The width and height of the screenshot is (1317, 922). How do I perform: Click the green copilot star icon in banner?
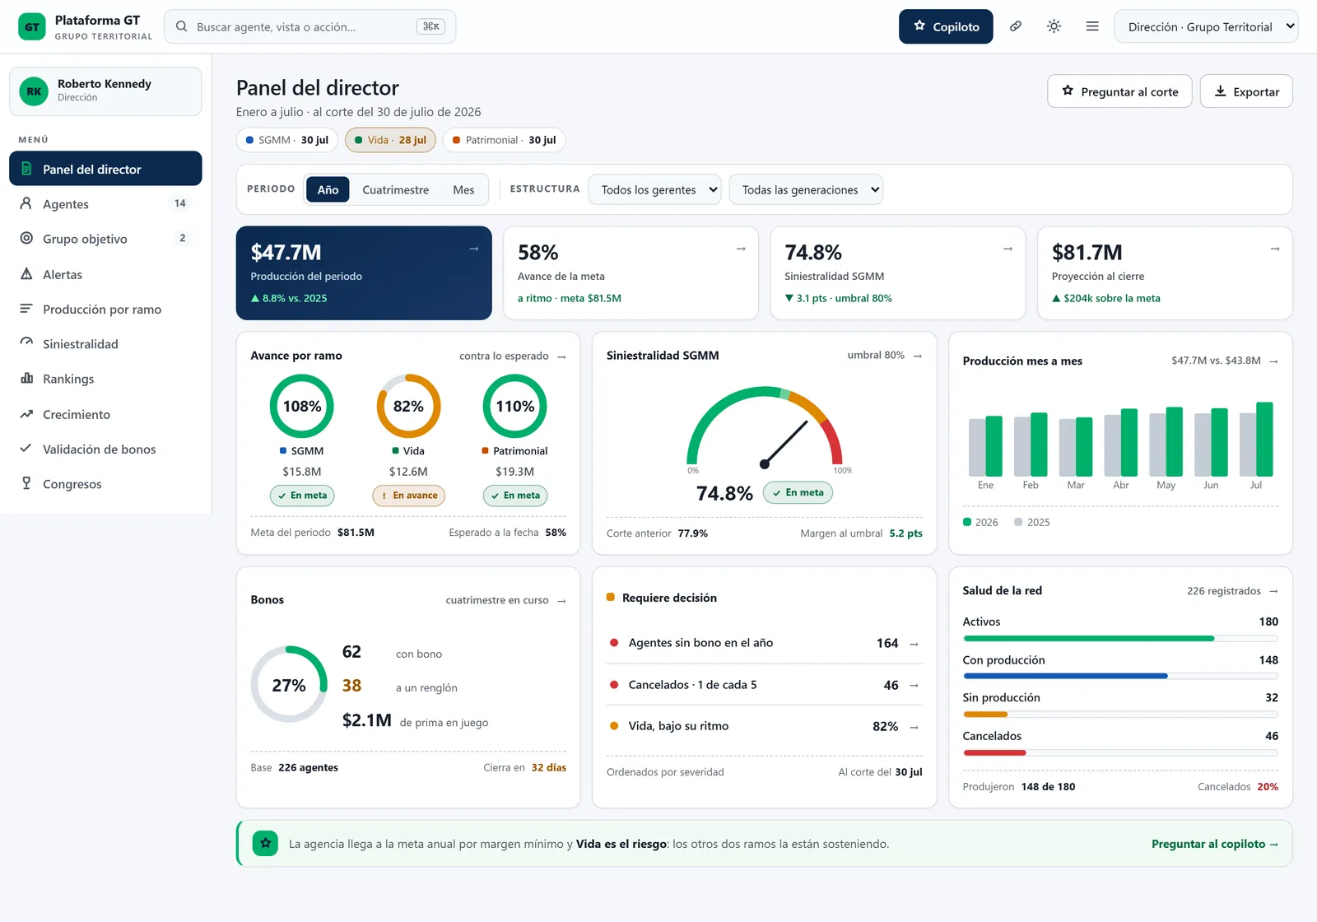point(265,843)
